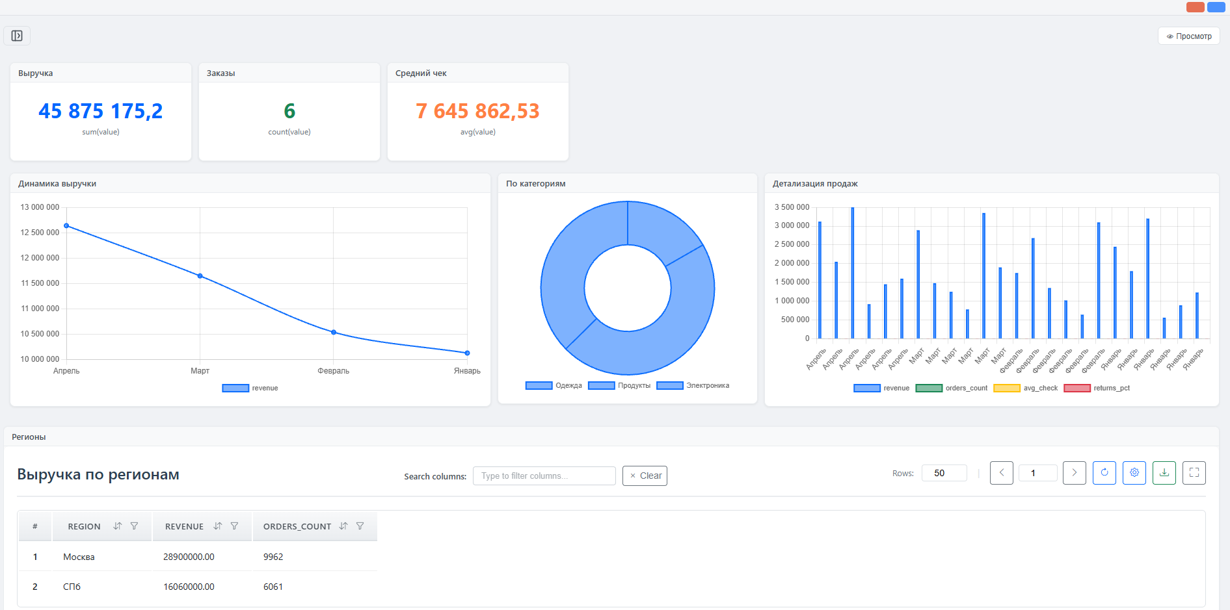The image size is (1230, 610).
Task: Go to next table page
Action: [x=1075, y=473]
